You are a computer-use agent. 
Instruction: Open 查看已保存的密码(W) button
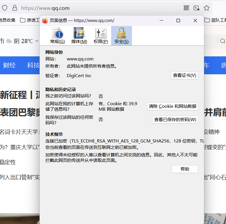click(175, 120)
